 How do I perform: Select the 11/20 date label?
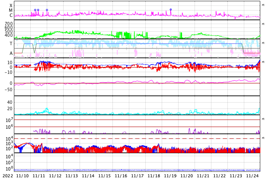tap(187, 176)
